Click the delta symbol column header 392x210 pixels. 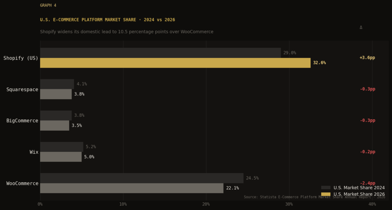pyautogui.click(x=361, y=27)
